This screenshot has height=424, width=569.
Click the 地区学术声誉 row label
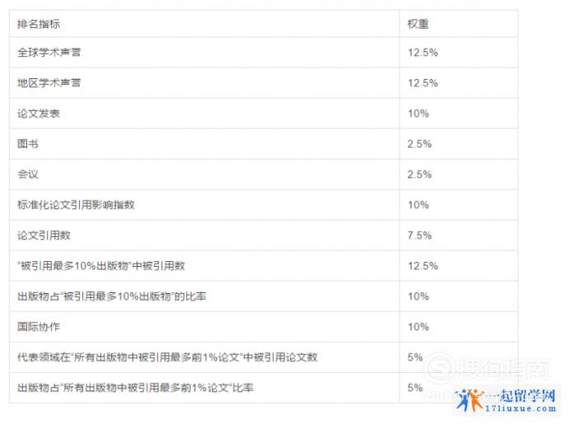(49, 83)
